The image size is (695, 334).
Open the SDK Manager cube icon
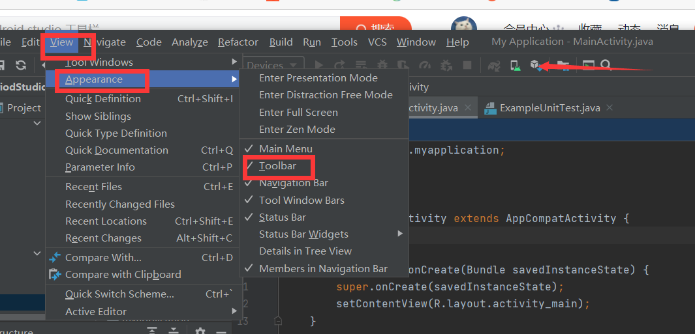pos(535,66)
